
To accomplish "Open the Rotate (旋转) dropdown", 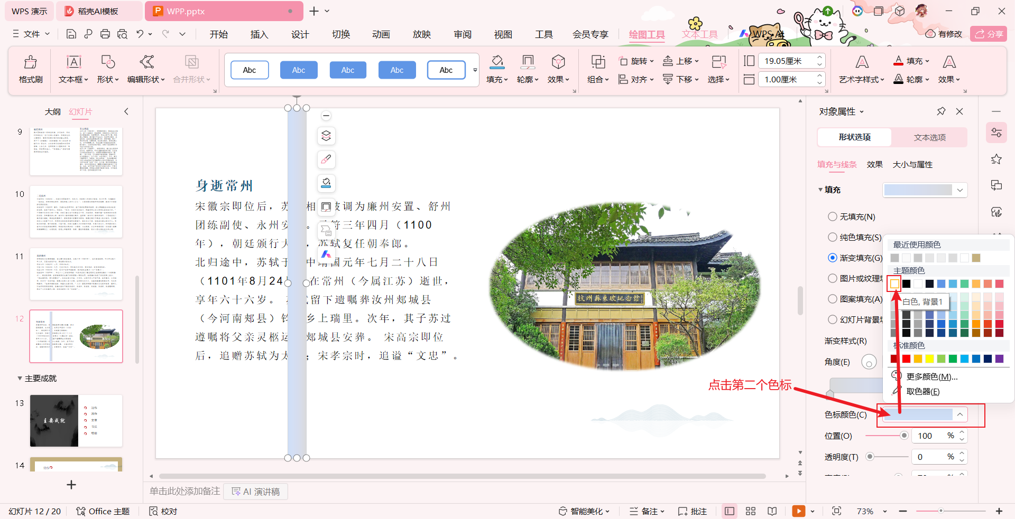I will (636, 61).
